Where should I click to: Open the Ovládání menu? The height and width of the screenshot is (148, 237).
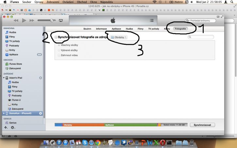click(x=68, y=2)
